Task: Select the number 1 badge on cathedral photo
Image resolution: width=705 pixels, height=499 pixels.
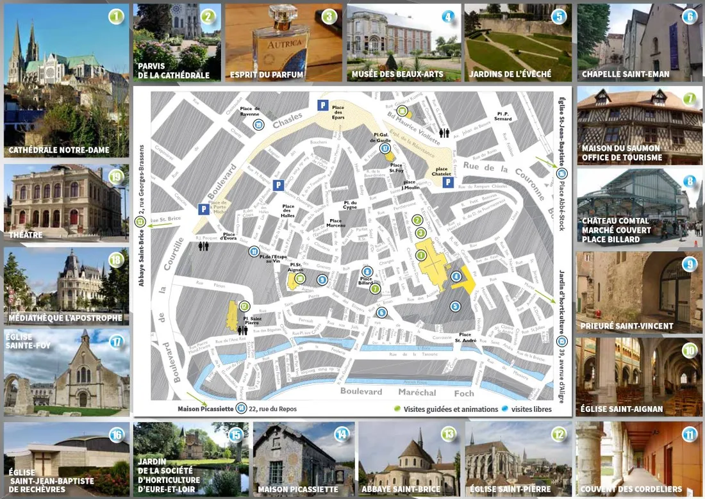Action: pyautogui.click(x=115, y=17)
